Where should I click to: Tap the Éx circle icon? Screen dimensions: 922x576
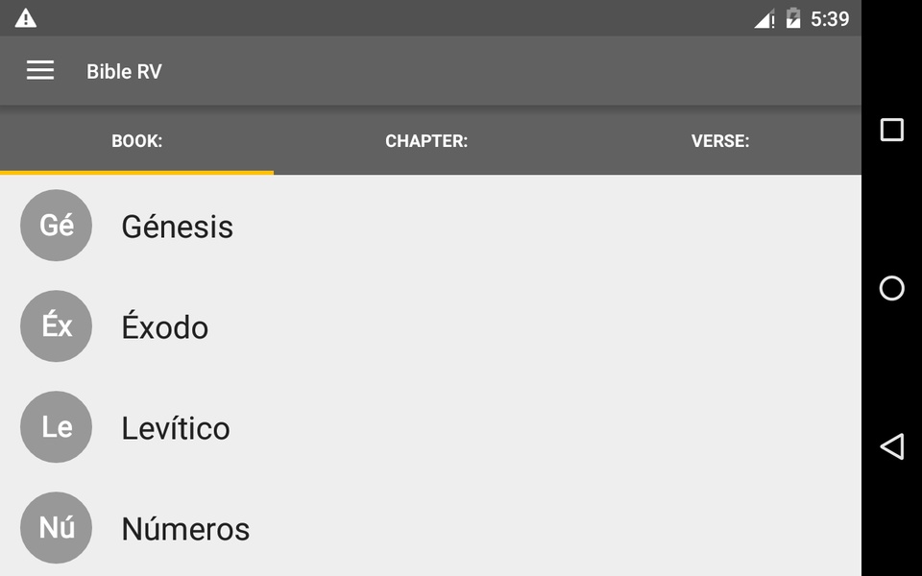pos(56,326)
